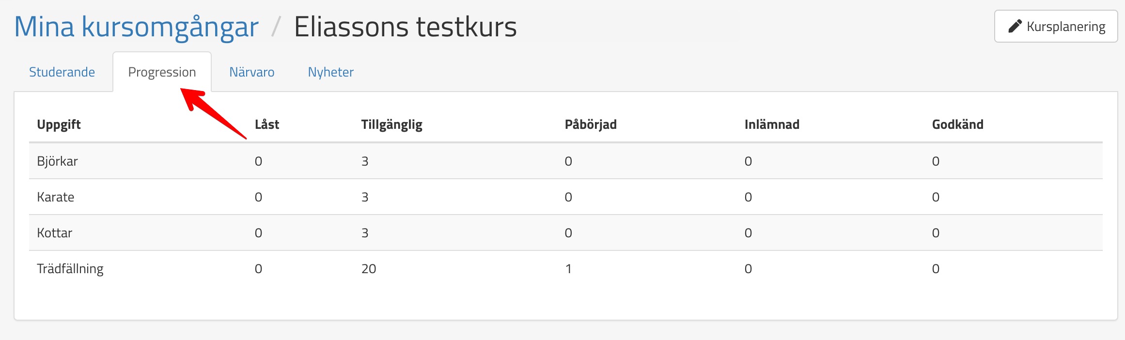Image resolution: width=1125 pixels, height=340 pixels.
Task: Open the Närvaro tab
Action: pos(252,72)
